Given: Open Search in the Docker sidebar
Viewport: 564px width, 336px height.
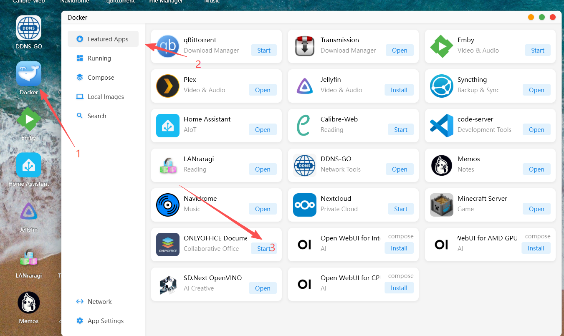Looking at the screenshot, I should coord(103,116).
